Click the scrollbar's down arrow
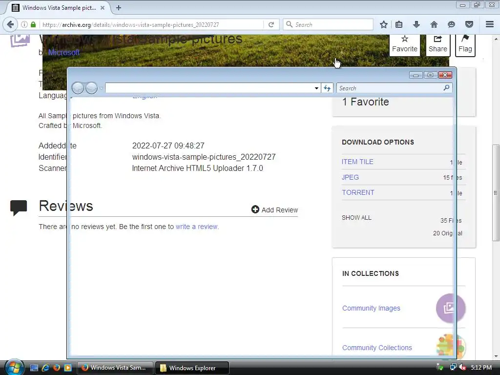This screenshot has height=375, width=500. click(496, 356)
